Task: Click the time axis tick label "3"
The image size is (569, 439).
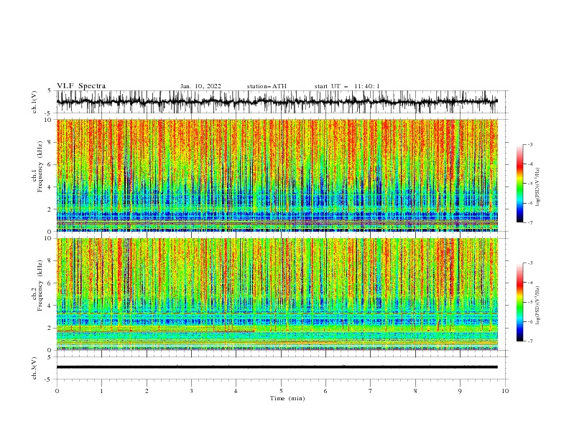Action: (191, 391)
